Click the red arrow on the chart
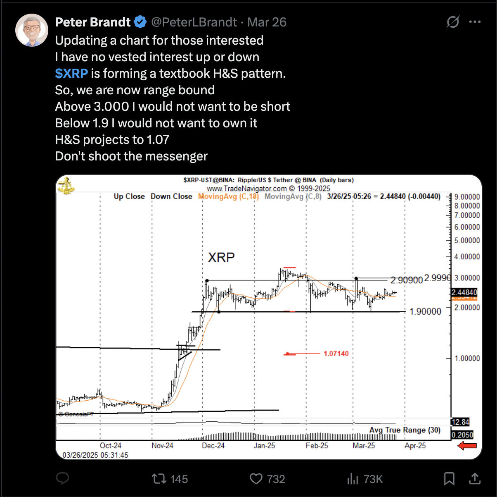 (x=467, y=446)
